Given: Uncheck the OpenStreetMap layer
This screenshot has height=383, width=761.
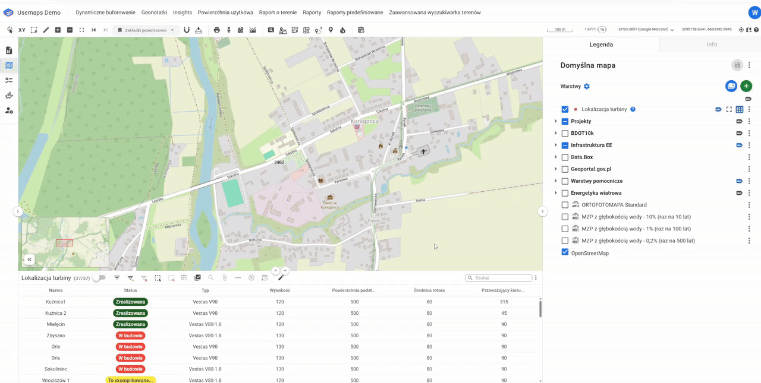Looking at the screenshot, I should click(565, 253).
